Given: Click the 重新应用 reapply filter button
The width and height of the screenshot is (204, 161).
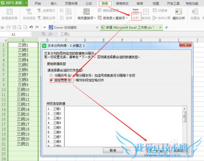Looking at the screenshot, I should point(46,18).
